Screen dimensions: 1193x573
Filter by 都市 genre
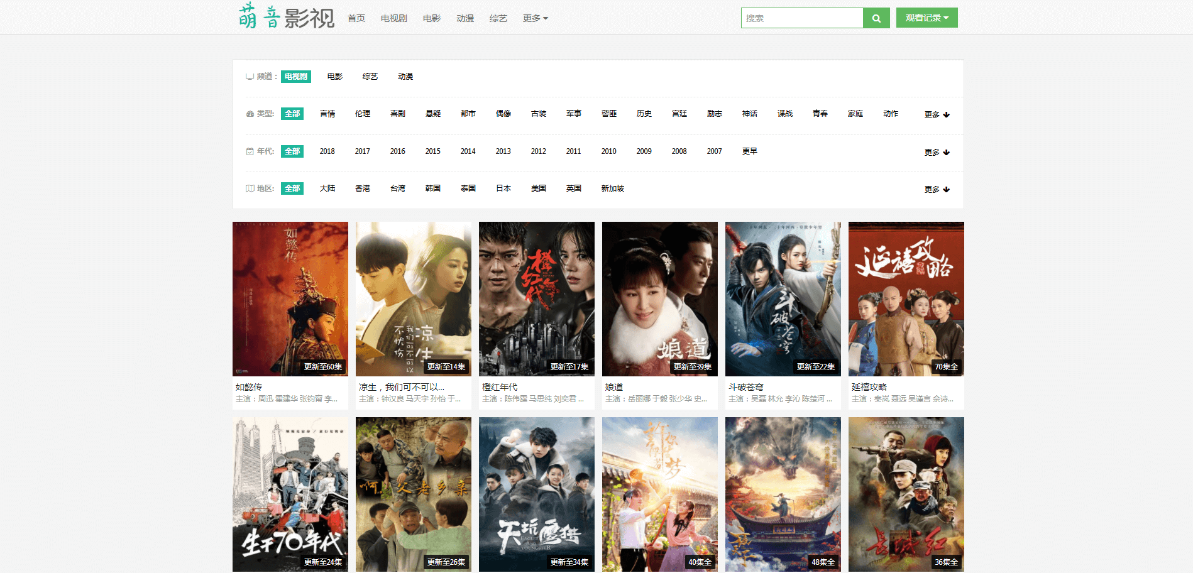coord(468,114)
